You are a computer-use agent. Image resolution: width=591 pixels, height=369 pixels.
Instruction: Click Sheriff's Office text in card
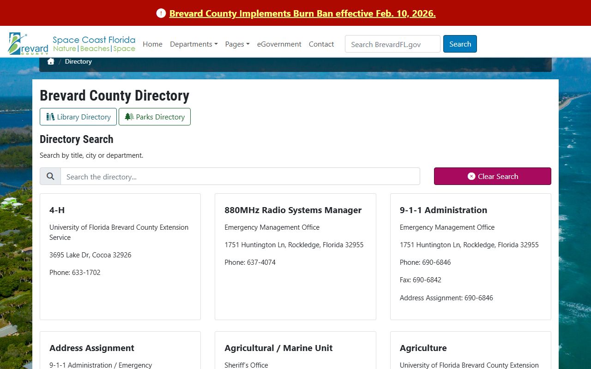tap(246, 365)
